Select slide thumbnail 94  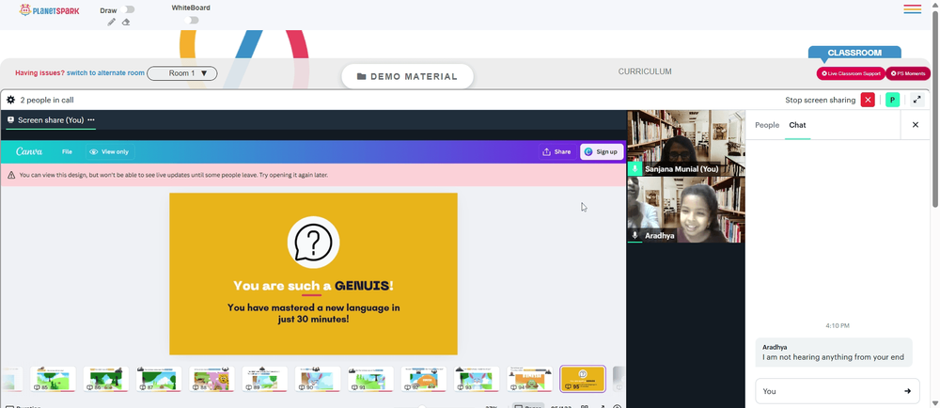529,379
